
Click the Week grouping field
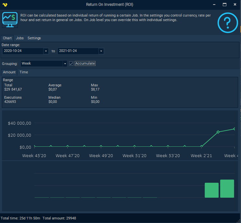coord(42,64)
